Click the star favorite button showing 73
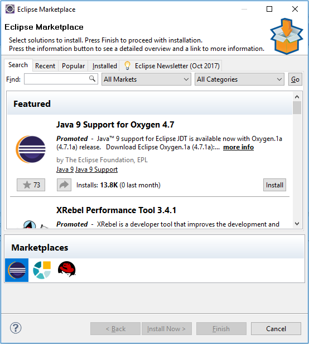Viewport: 309px width, 344px height. coord(31,185)
